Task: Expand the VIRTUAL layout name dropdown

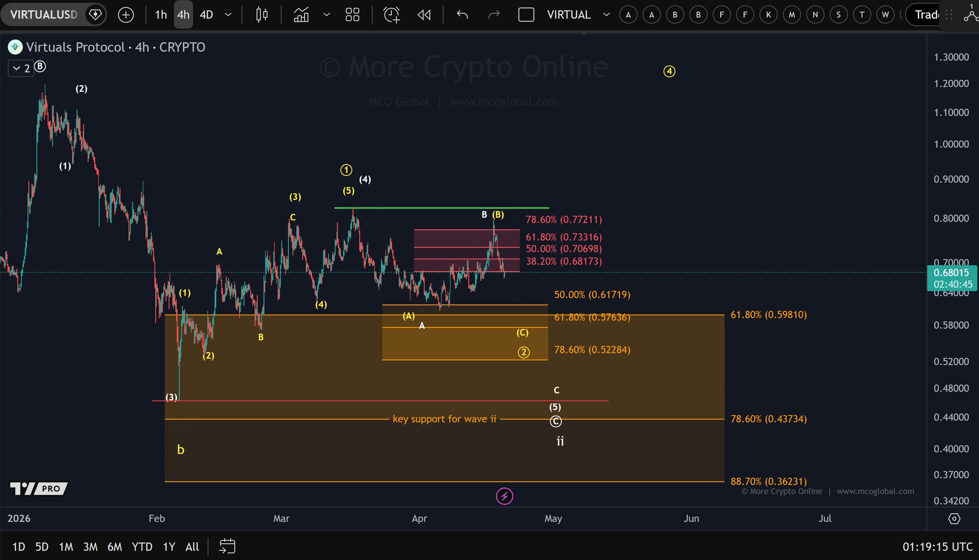Action: tap(606, 15)
